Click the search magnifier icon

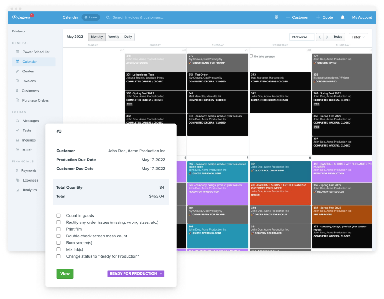coord(108,17)
